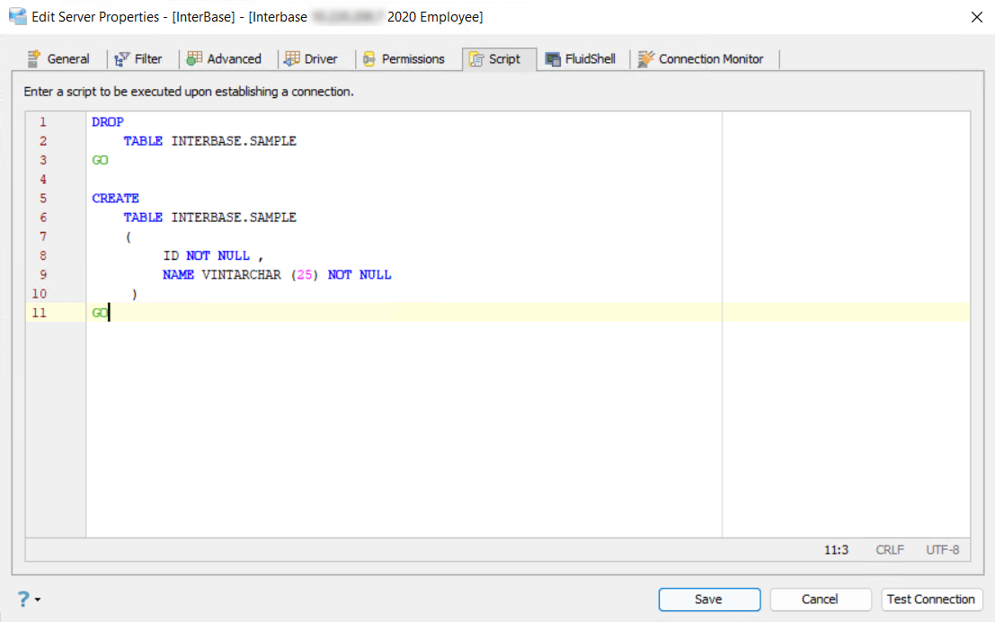
Task: Open the Connection Monitor tab
Action: point(700,59)
